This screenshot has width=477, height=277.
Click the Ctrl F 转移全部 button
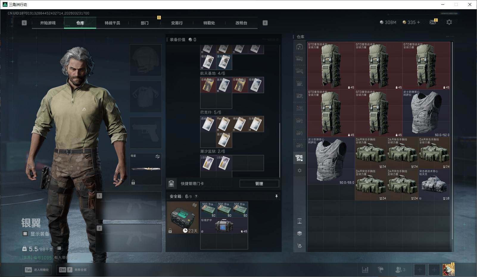click(x=73, y=270)
